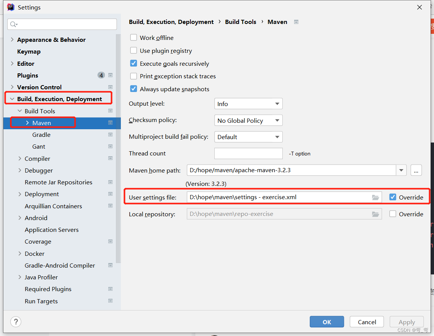Expand the Compiler node
The image size is (434, 336).
point(20,158)
